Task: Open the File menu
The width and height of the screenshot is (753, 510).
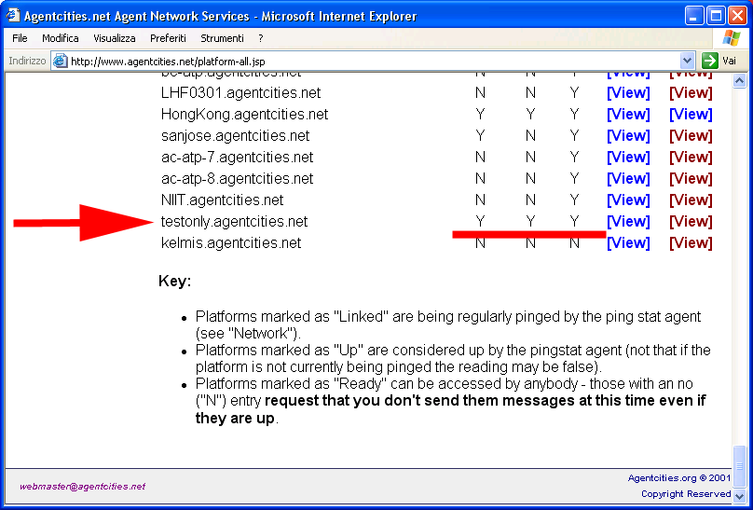Action: [x=20, y=38]
